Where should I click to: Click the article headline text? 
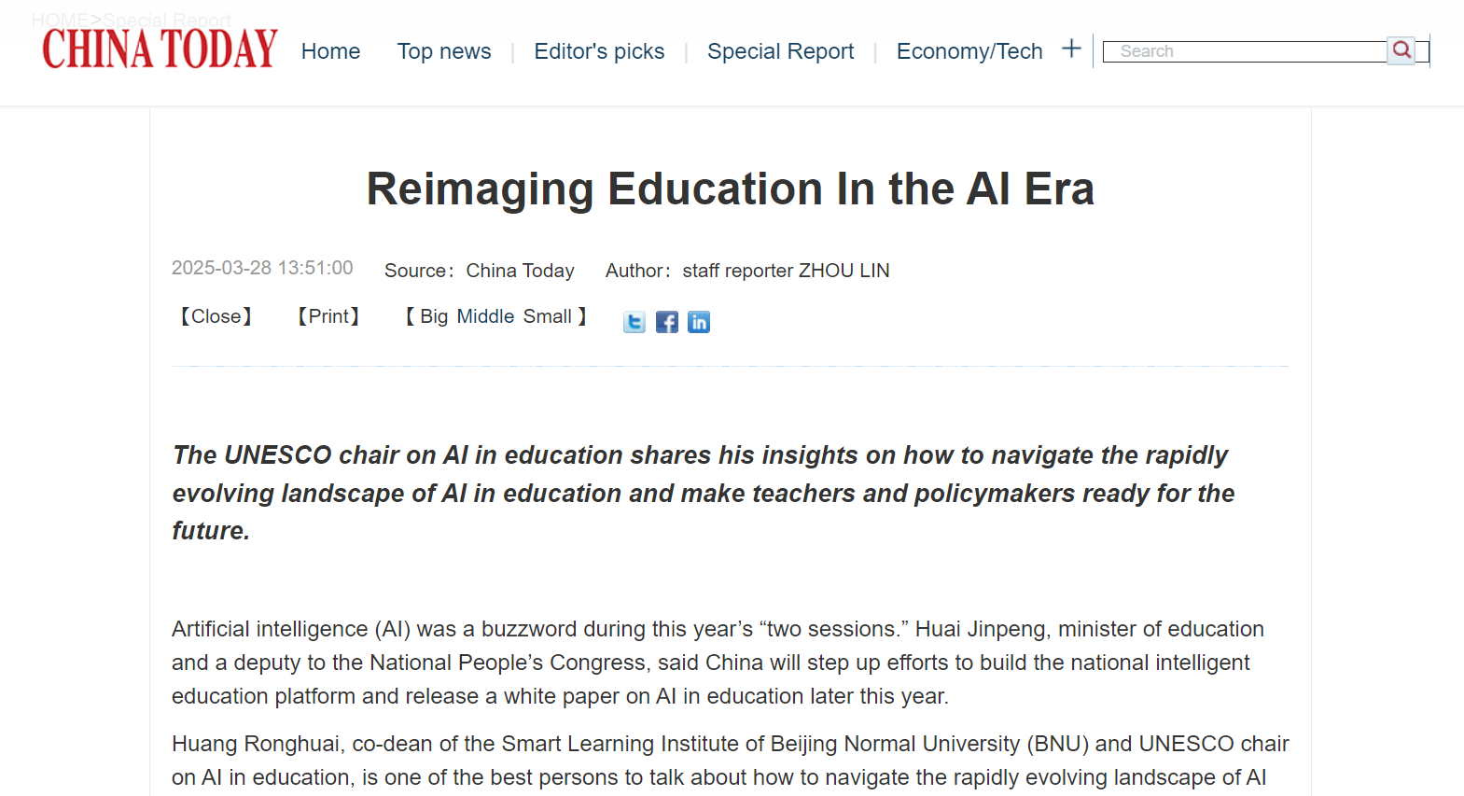pos(730,189)
